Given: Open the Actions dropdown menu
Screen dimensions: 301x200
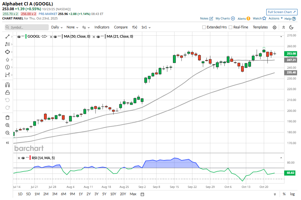Looking at the screenshot, I should [x=276, y=19].
